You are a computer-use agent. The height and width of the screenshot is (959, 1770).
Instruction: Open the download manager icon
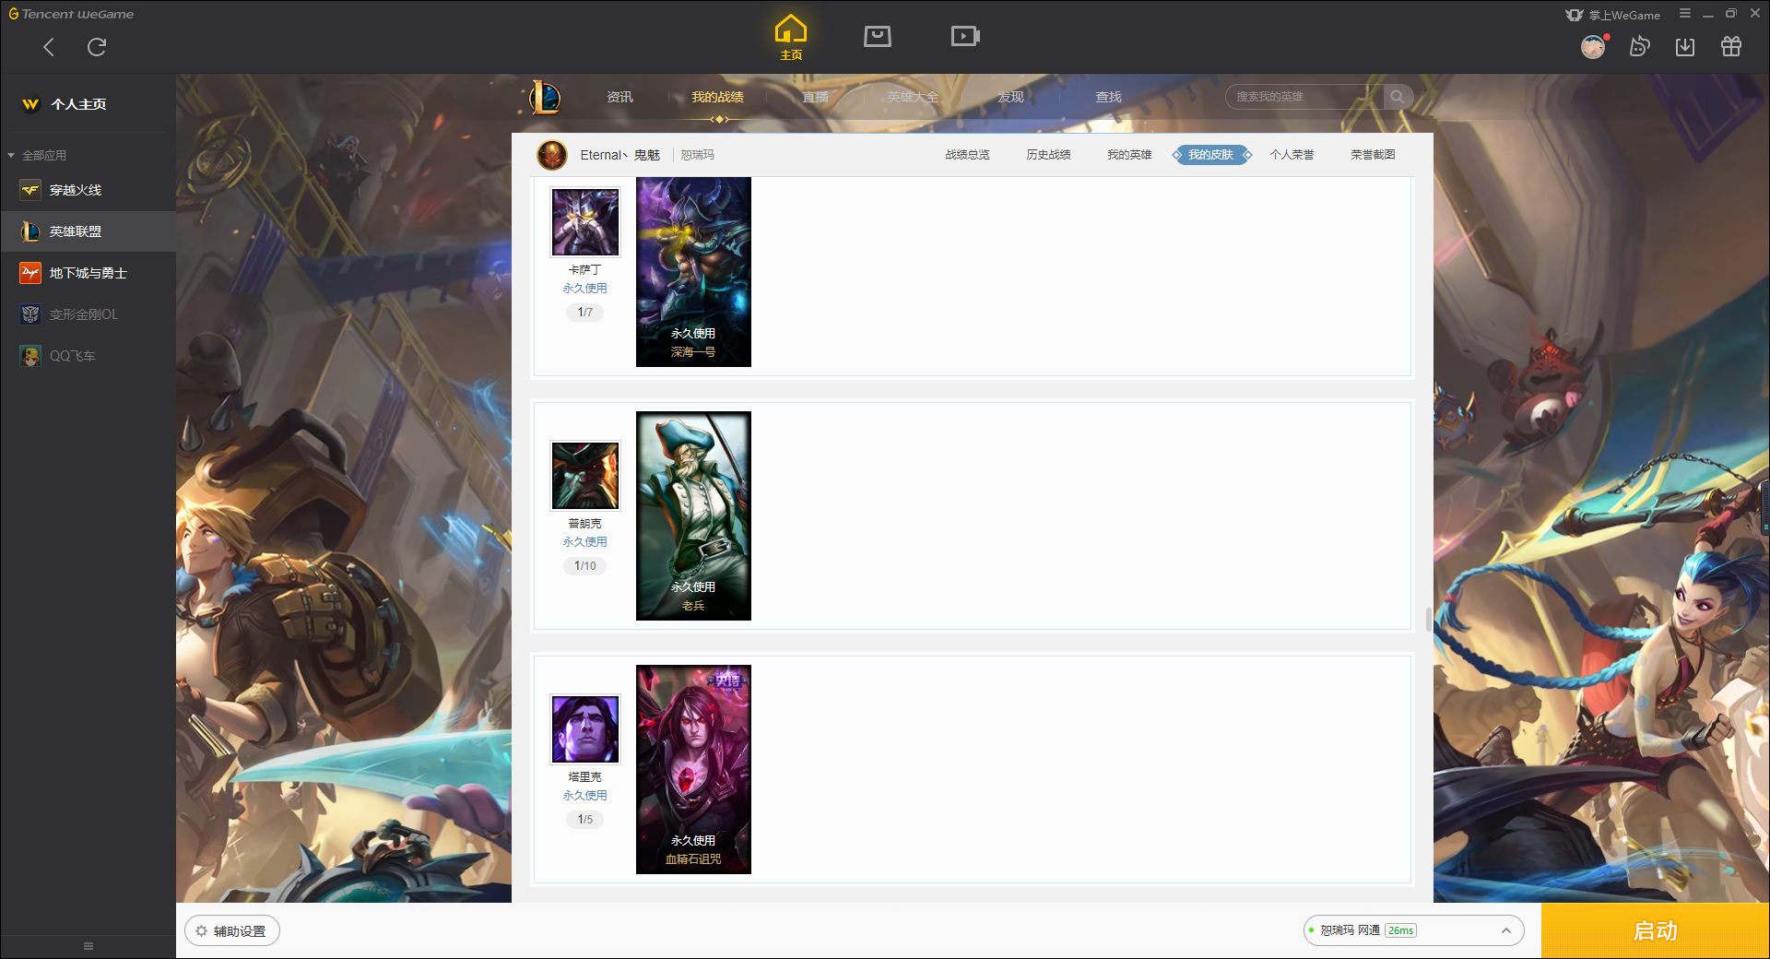tap(1685, 46)
